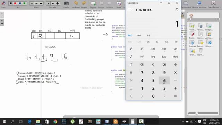Viewport: 222px width, 125px height.
Task: Click the equals button
Action: 175,96
